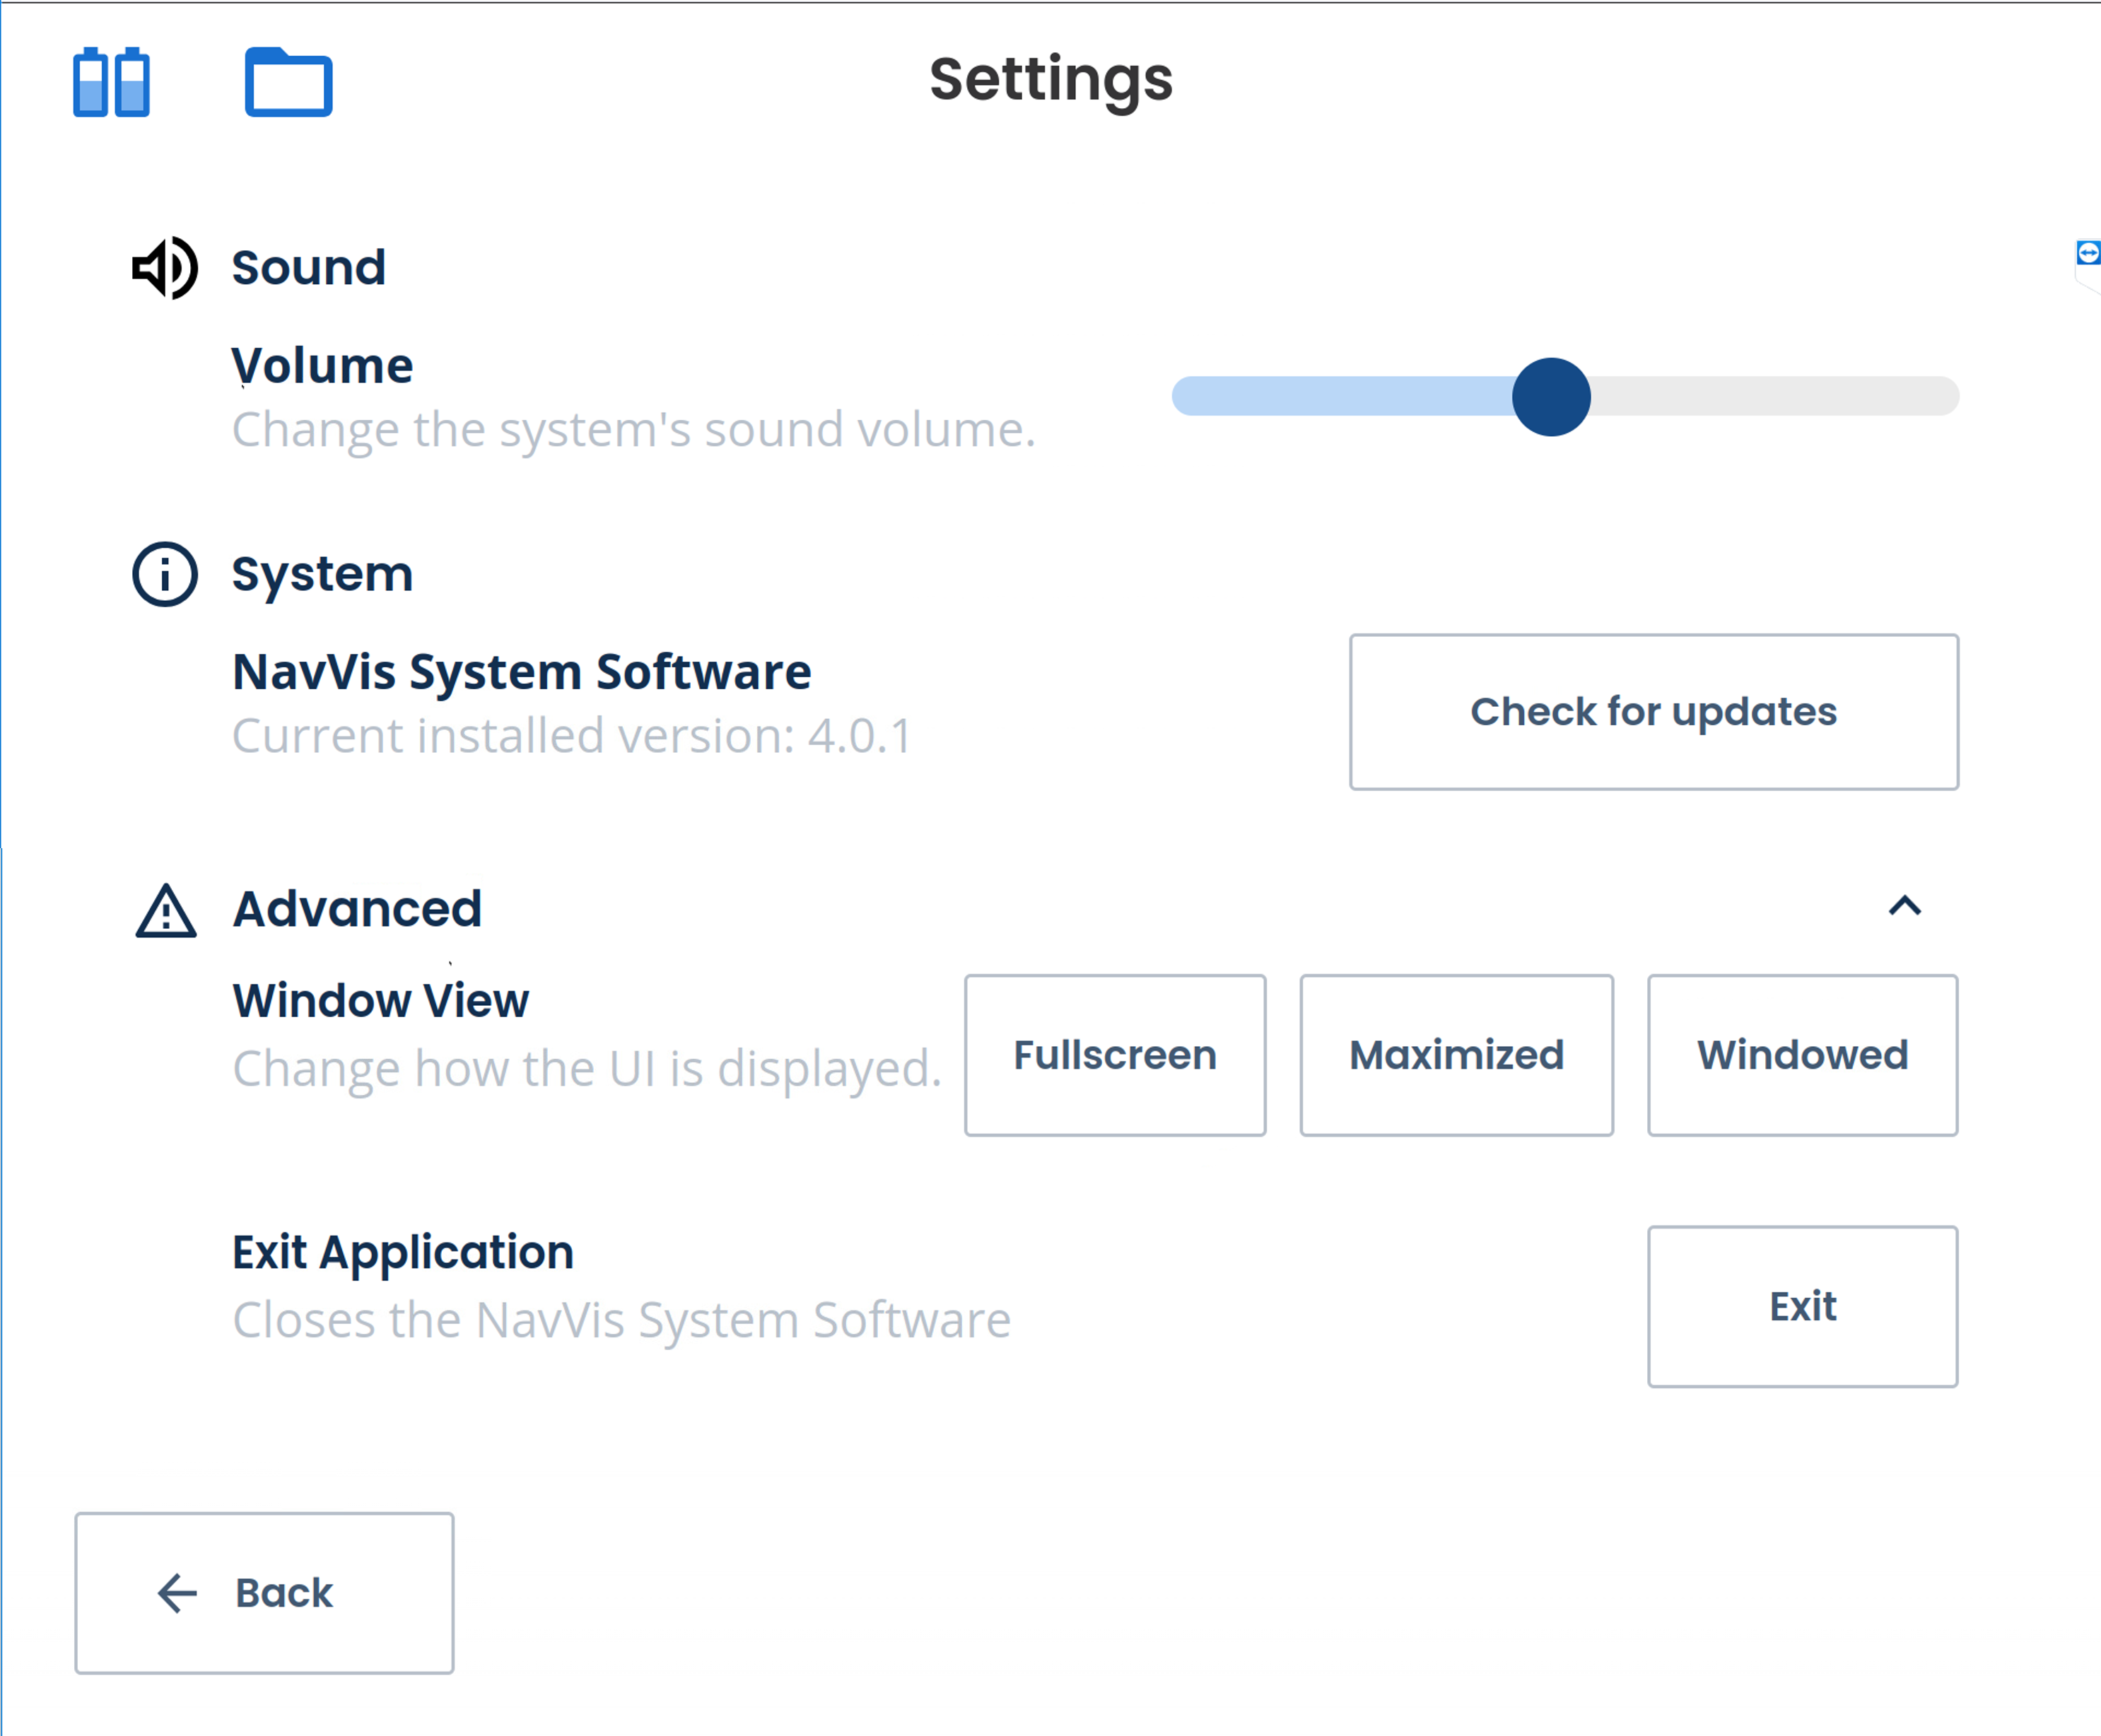Click 'Change how the UI is displayed.' text

[x=587, y=1069]
